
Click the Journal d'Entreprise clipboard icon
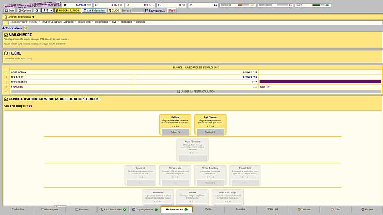pyautogui.click(x=6, y=17)
